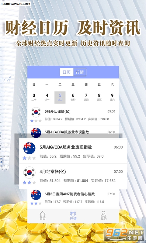146x243 pixels.
Task: Tap Australian flag beside 06:30 small row
Action: (x=36, y=133)
